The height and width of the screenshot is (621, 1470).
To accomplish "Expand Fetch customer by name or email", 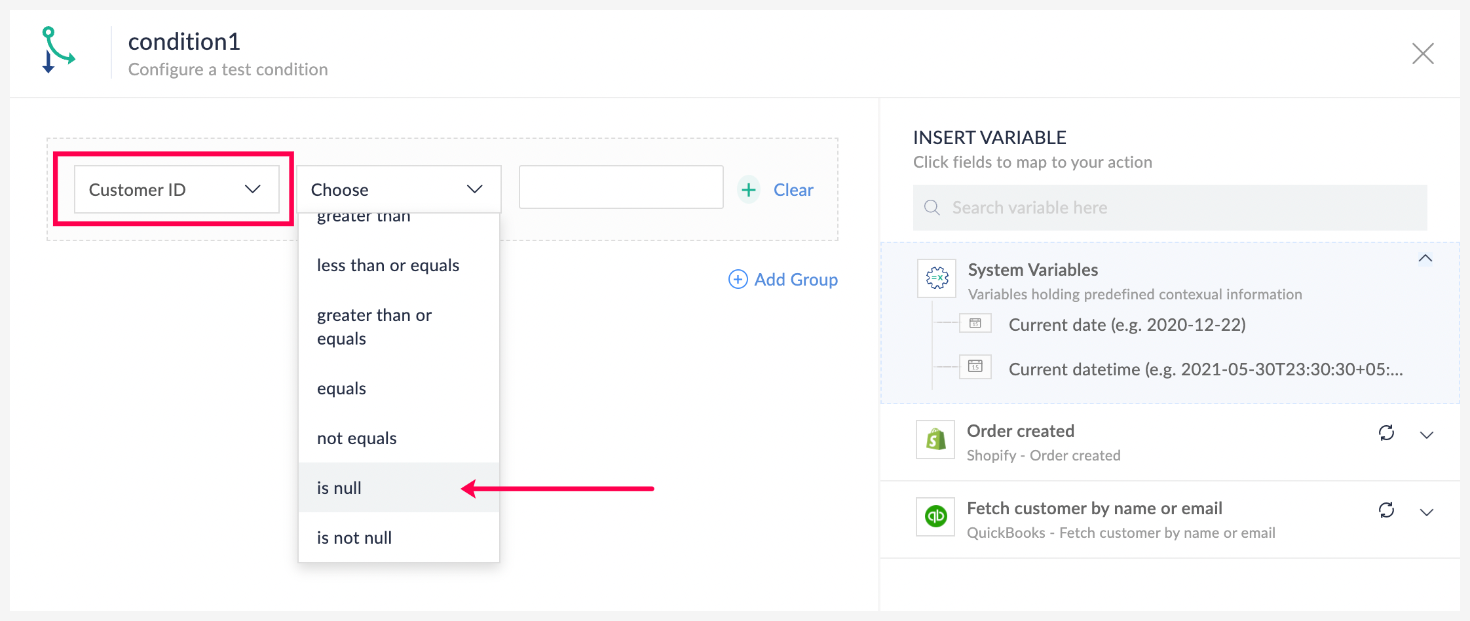I will coord(1427,513).
